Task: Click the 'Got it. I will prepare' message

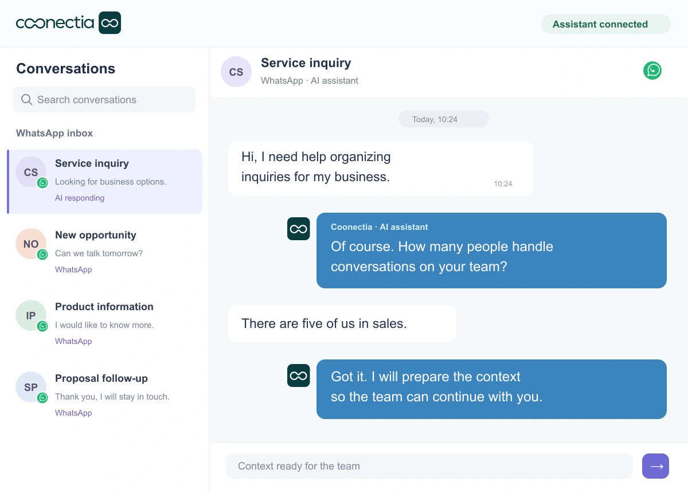Action: pos(491,389)
